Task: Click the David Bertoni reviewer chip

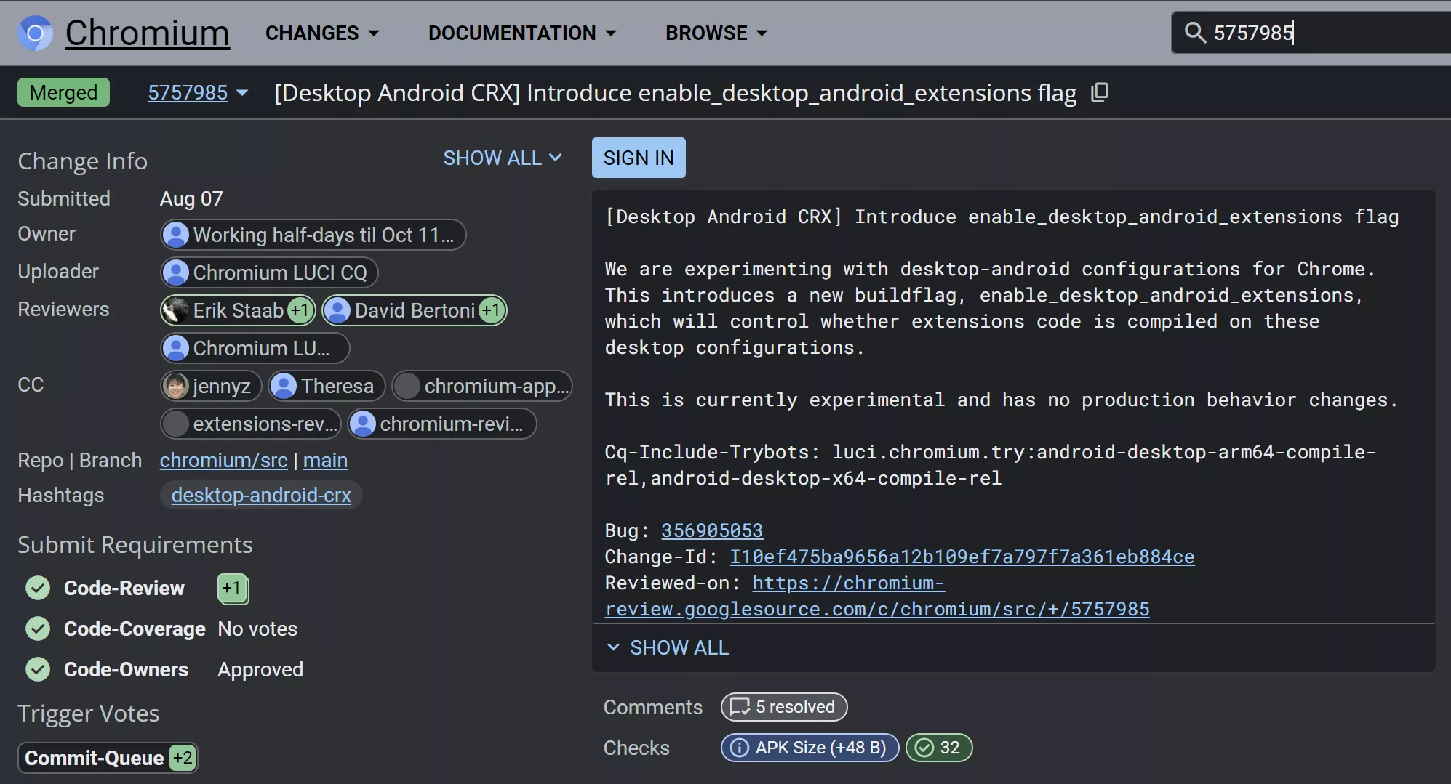Action: pyautogui.click(x=415, y=310)
